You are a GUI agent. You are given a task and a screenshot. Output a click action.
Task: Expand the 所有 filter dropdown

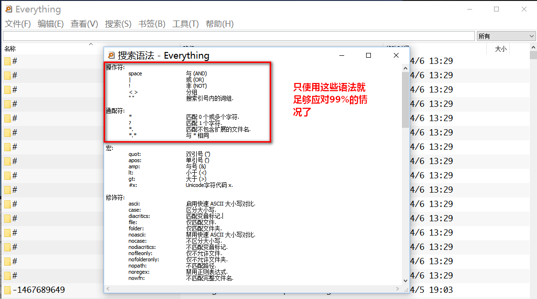point(506,36)
